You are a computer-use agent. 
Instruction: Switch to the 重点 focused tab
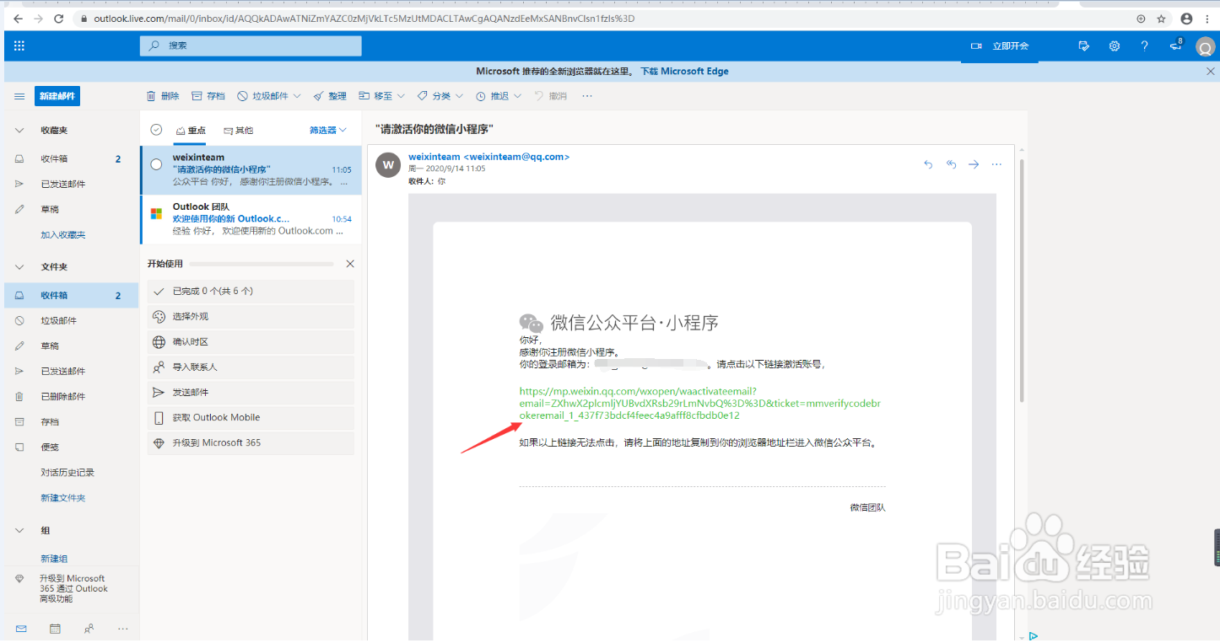pos(191,131)
